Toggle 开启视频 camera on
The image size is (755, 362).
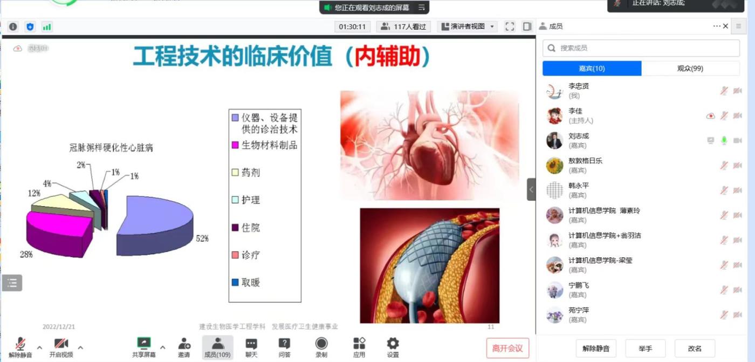coord(61,347)
